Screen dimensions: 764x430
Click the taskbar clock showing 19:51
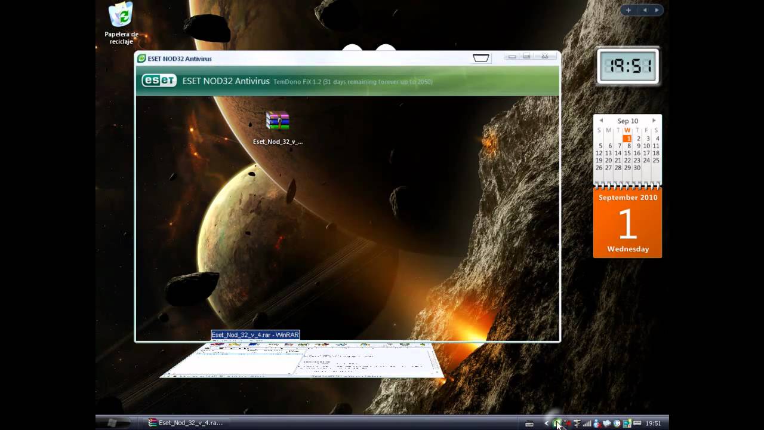[x=654, y=423]
